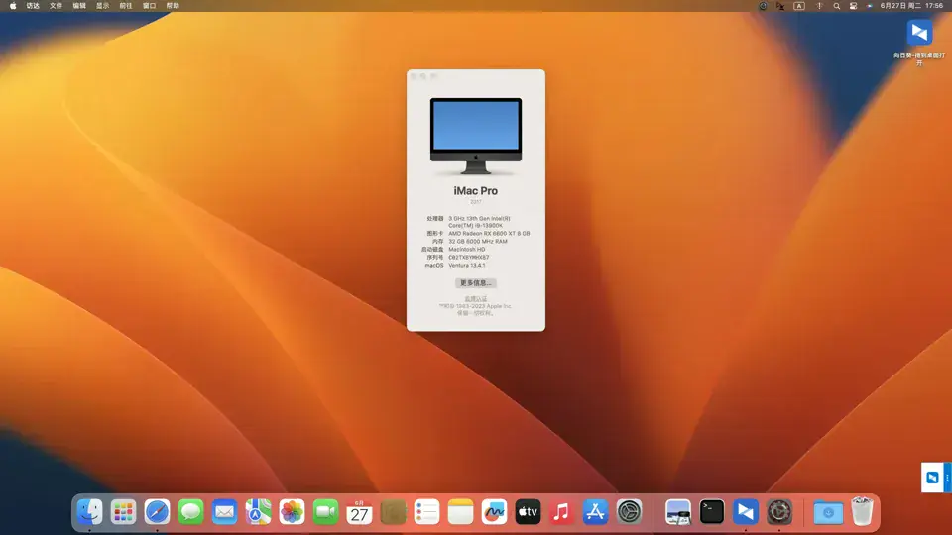Open Mail from the Dock
The width and height of the screenshot is (952, 535).
(x=225, y=512)
